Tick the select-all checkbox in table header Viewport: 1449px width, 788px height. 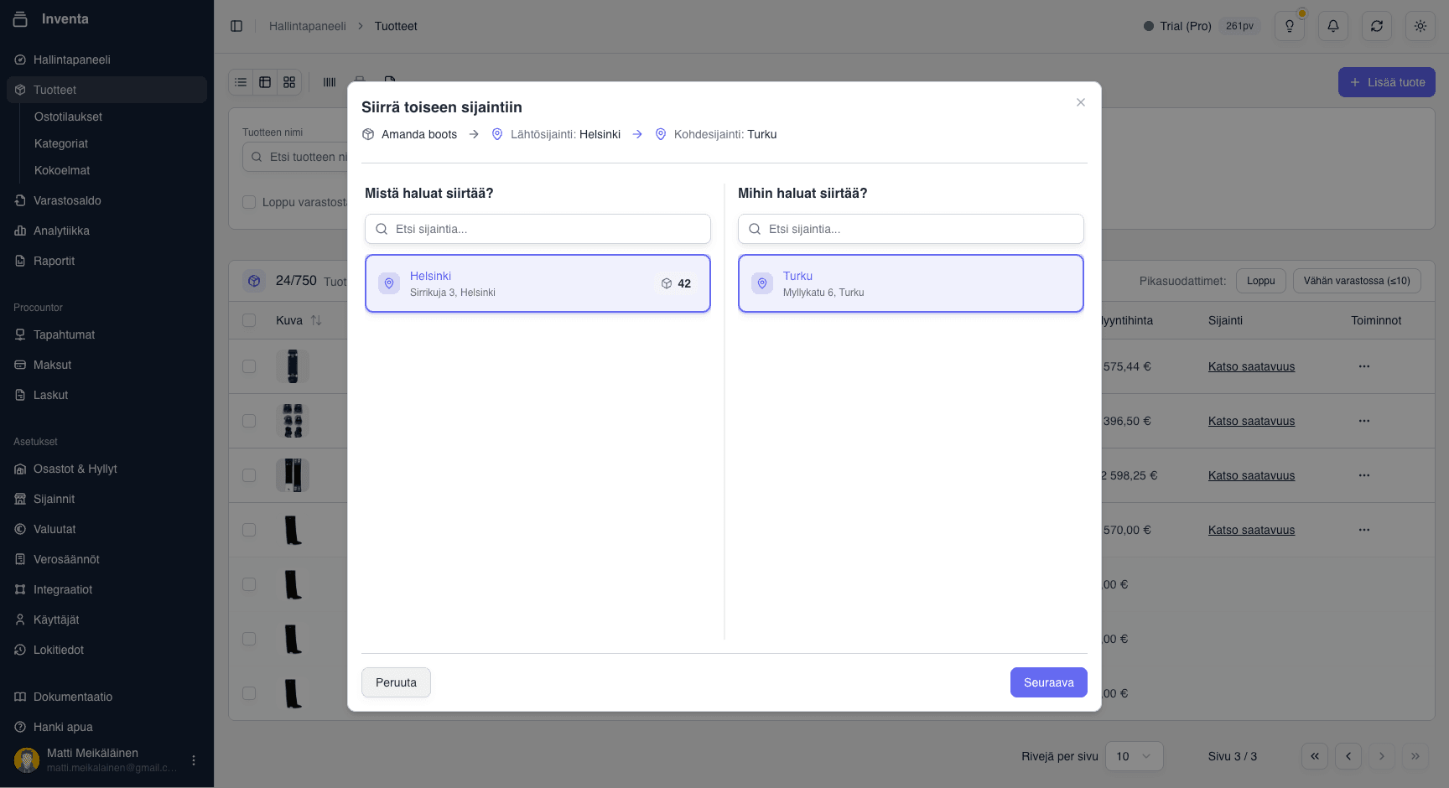pyautogui.click(x=249, y=320)
